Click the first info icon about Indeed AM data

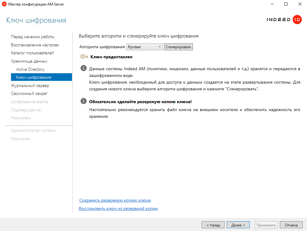(83, 68)
